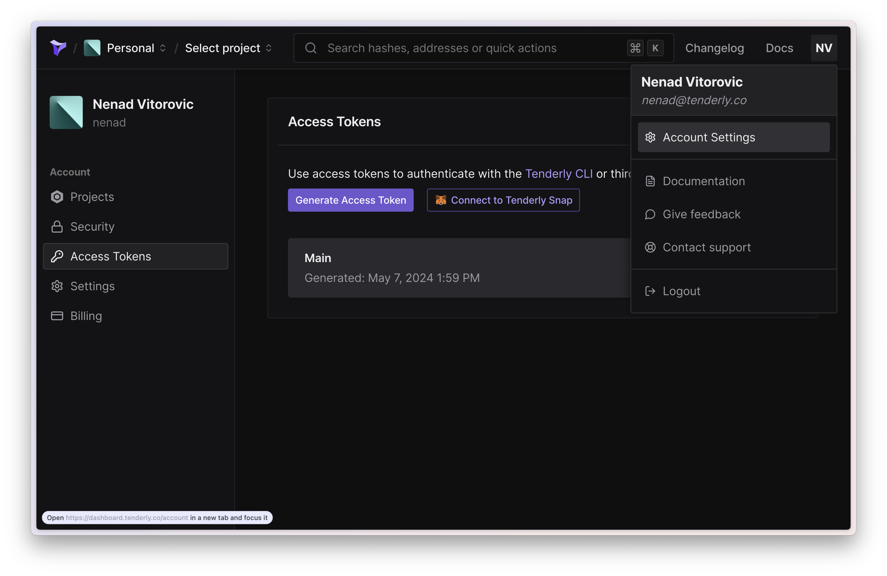This screenshot has height=576, width=887.
Task: Click the Billing card icon
Action: (57, 316)
